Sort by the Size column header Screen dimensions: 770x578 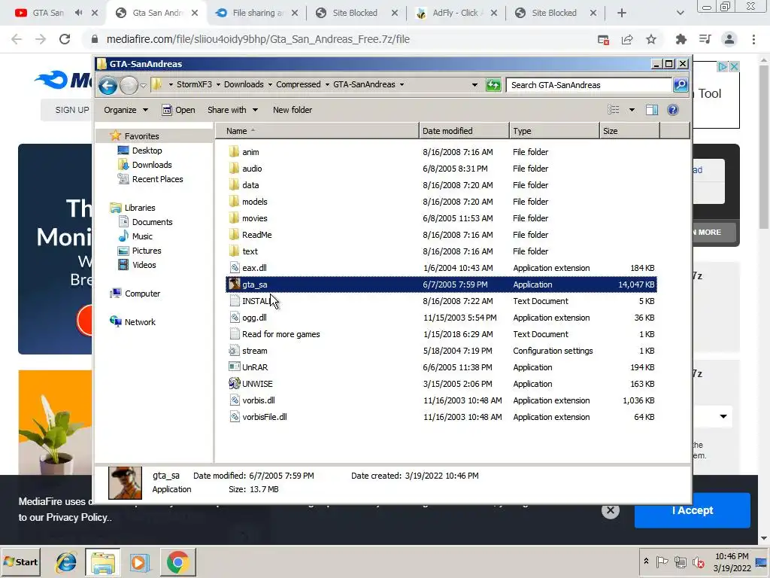pos(629,131)
